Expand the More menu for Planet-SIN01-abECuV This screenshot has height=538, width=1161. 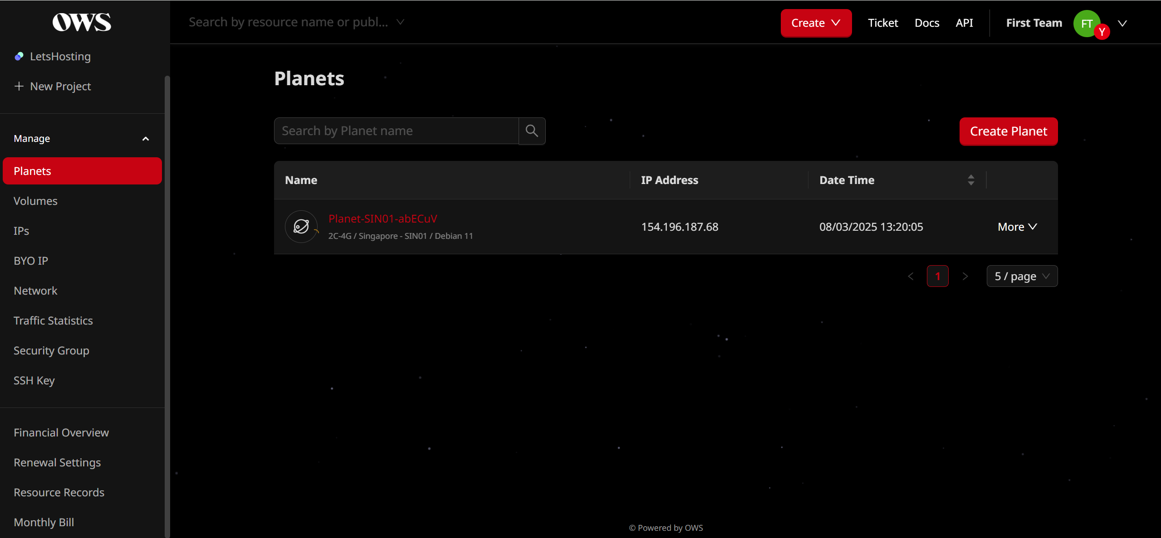click(1017, 227)
